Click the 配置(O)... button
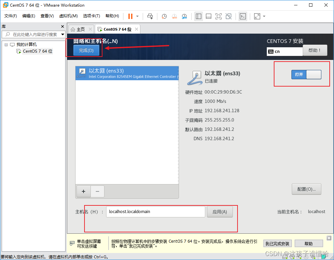This screenshot has height=260, width=334. tap(306, 189)
